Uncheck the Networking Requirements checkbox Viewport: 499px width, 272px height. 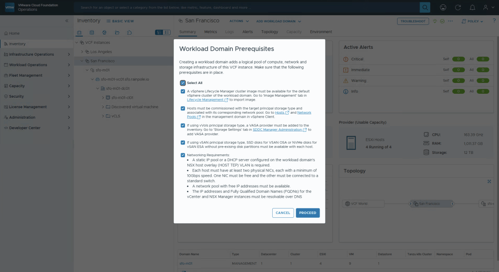[183, 155]
